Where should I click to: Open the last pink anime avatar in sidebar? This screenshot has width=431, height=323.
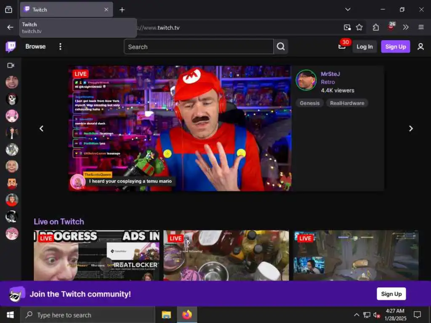(12, 234)
